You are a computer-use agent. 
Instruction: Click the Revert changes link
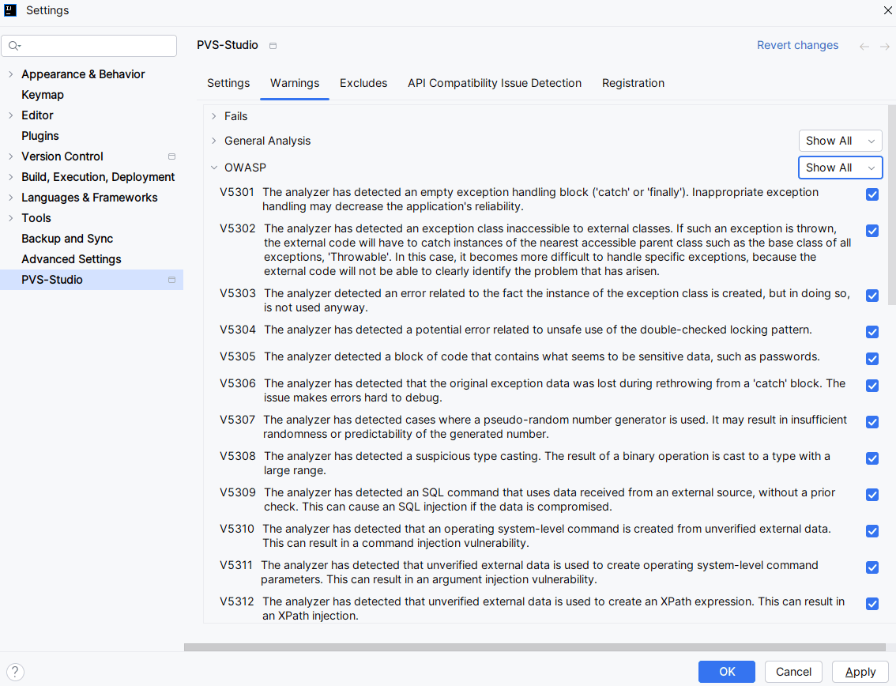point(797,45)
